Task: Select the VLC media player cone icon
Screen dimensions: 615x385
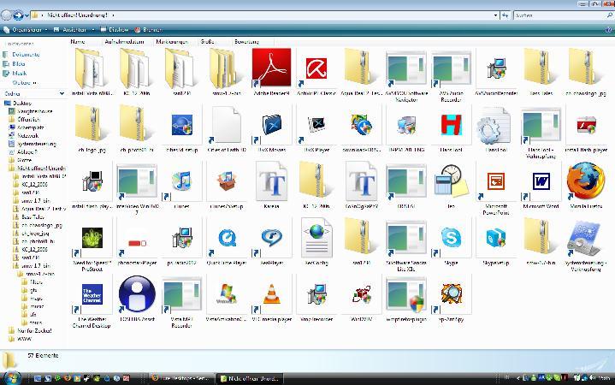Action: [271, 294]
